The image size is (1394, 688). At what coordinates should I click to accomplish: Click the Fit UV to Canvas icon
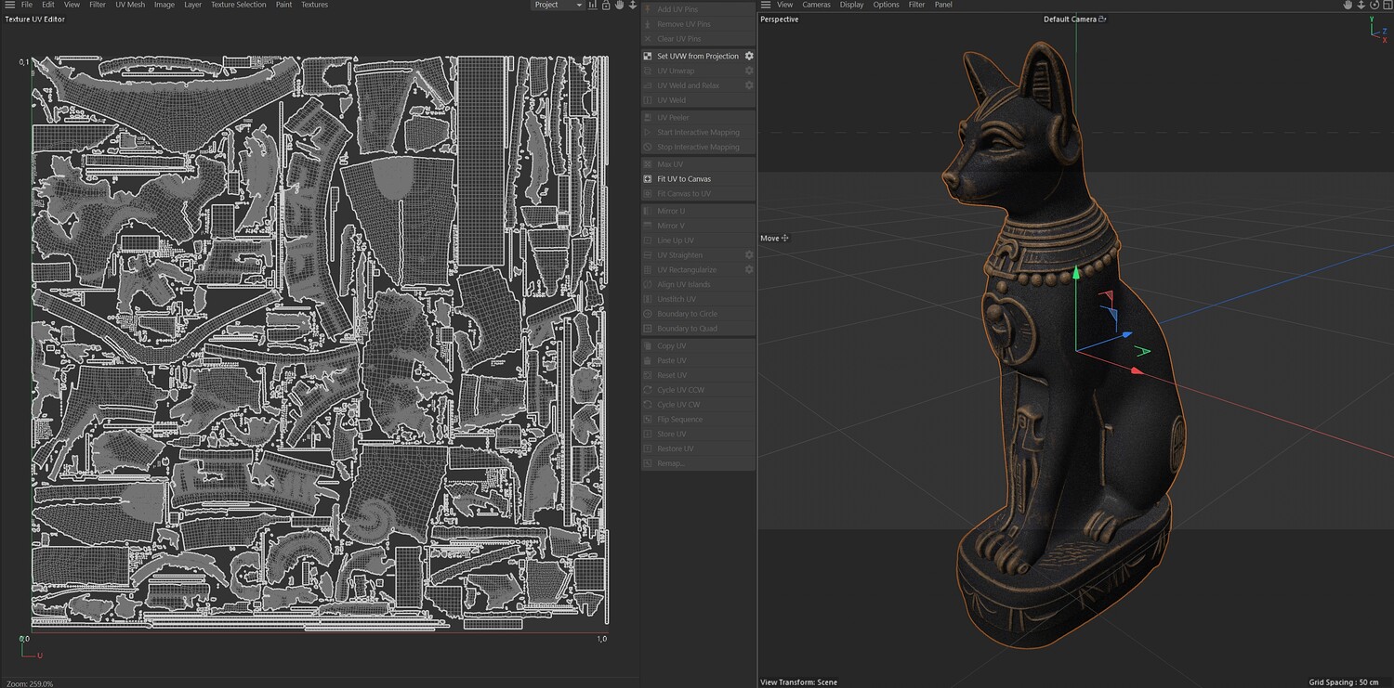pyautogui.click(x=648, y=179)
